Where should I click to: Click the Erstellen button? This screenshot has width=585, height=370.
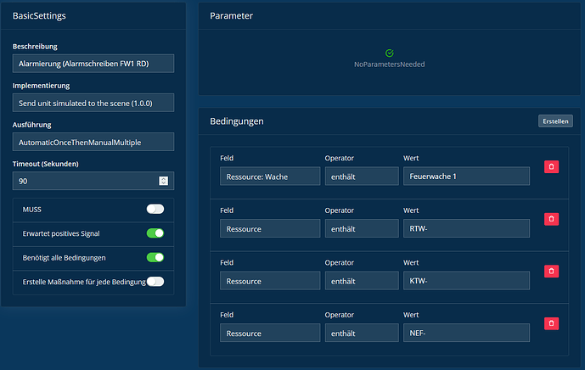click(x=555, y=121)
